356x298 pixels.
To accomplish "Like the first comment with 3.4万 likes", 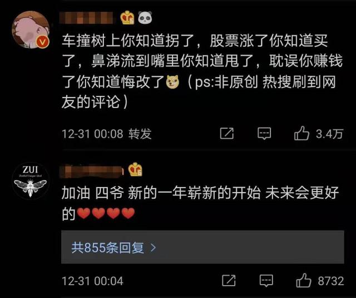I will (301, 134).
